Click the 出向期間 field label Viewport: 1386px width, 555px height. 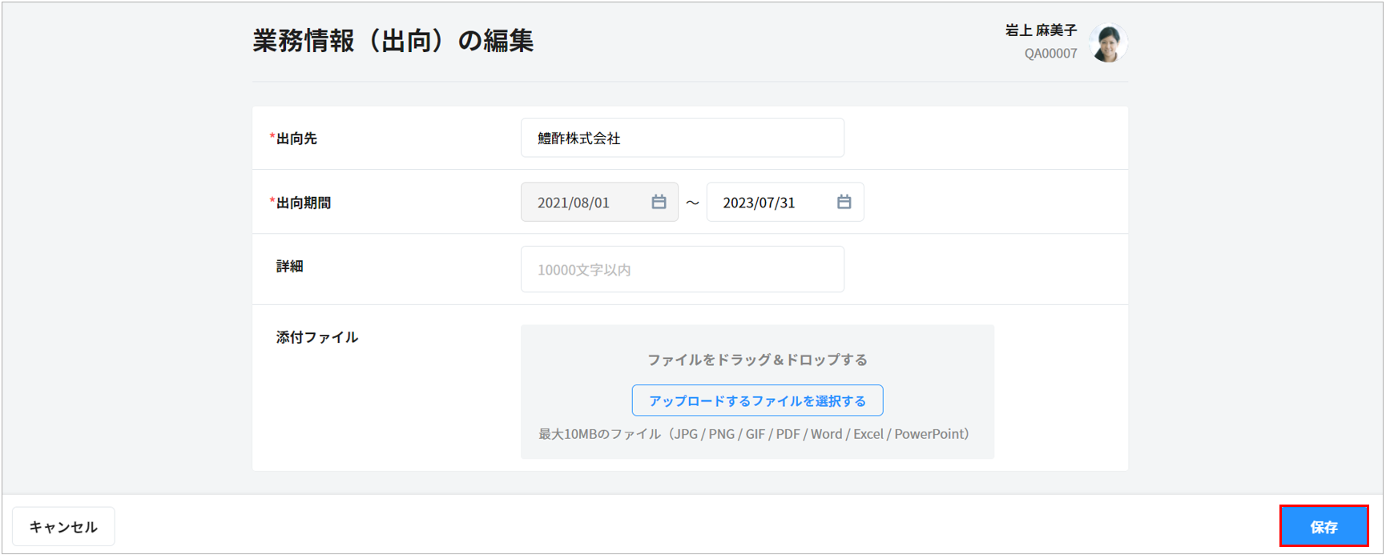[303, 203]
